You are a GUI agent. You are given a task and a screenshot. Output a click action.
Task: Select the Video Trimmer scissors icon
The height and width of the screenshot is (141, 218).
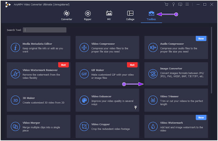click(x=153, y=100)
